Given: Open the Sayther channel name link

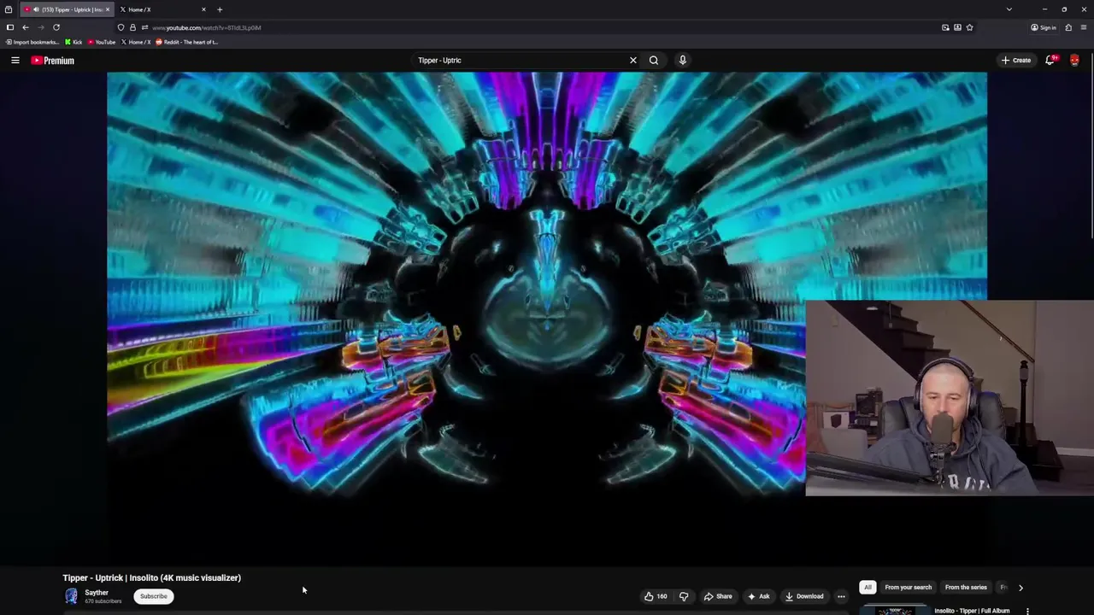Looking at the screenshot, I should [x=97, y=593].
